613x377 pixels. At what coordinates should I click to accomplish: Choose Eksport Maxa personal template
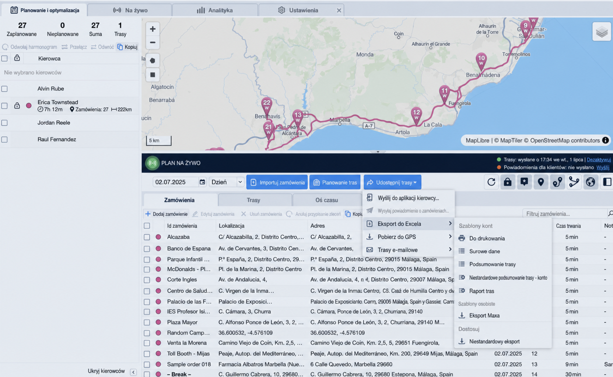(503, 315)
